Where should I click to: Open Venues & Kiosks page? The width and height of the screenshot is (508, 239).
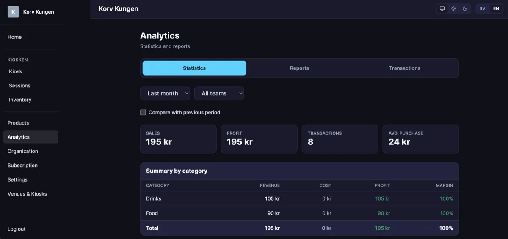(x=27, y=194)
